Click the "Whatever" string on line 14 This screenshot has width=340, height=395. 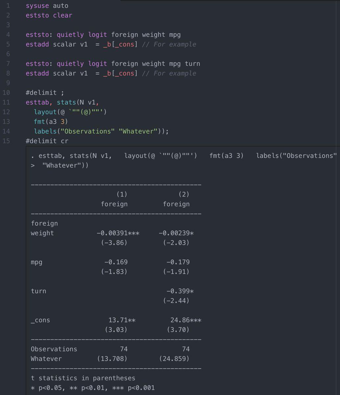138,131
